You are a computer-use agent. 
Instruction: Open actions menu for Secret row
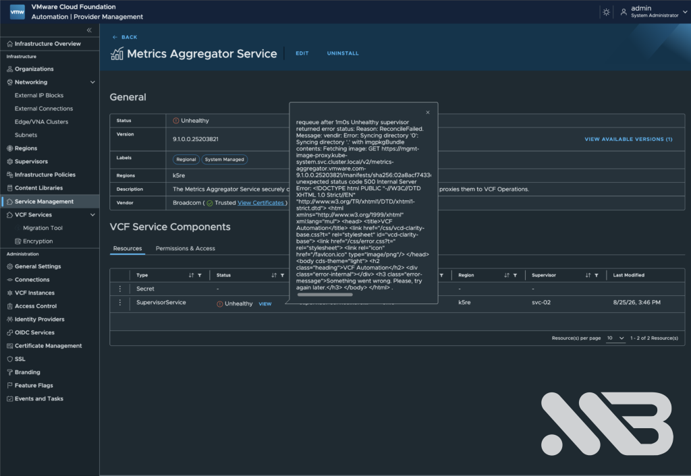point(120,289)
